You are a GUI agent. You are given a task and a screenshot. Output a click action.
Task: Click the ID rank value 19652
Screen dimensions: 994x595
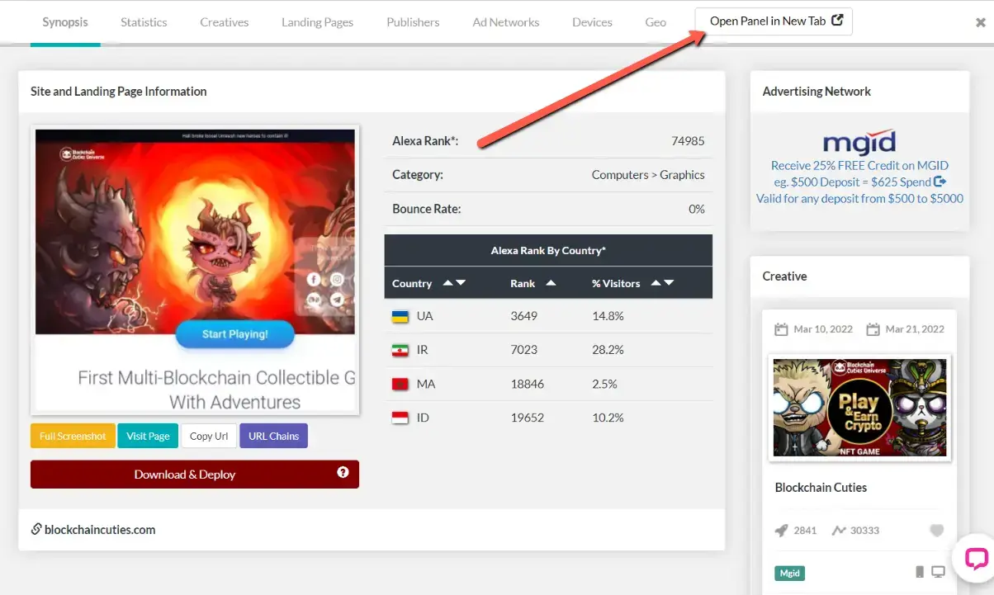point(527,418)
